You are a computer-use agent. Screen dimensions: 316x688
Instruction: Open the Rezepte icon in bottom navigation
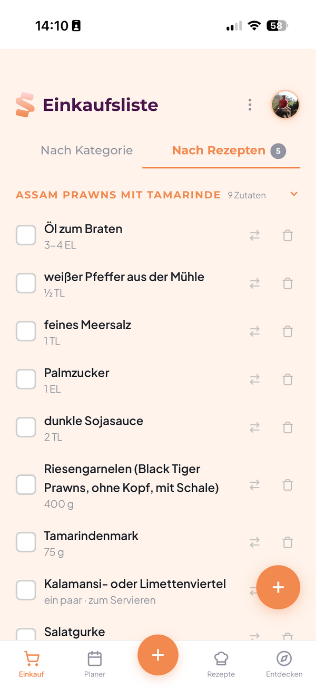coord(221,659)
